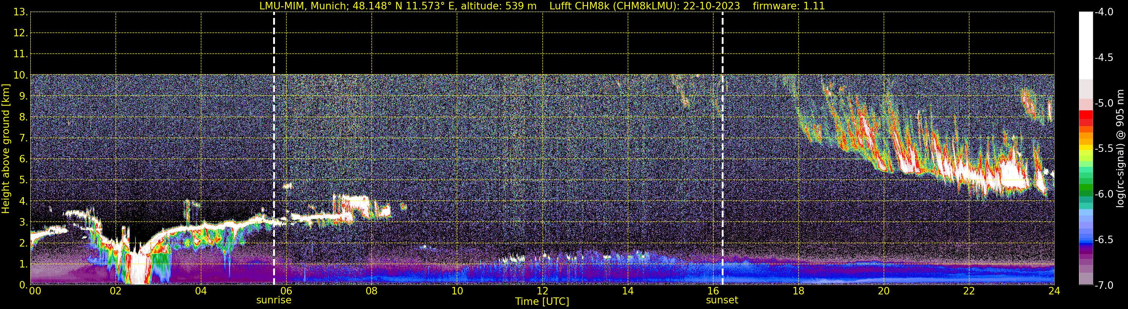Click the time axis tick '08'
The width and height of the screenshot is (1128, 309).
click(372, 291)
